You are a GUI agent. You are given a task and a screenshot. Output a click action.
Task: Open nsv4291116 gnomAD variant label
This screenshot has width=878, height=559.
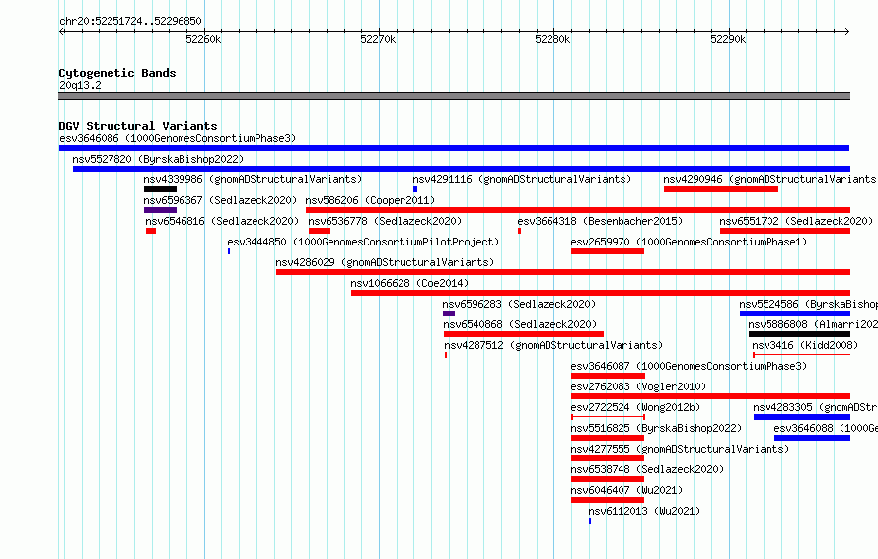[522, 179]
